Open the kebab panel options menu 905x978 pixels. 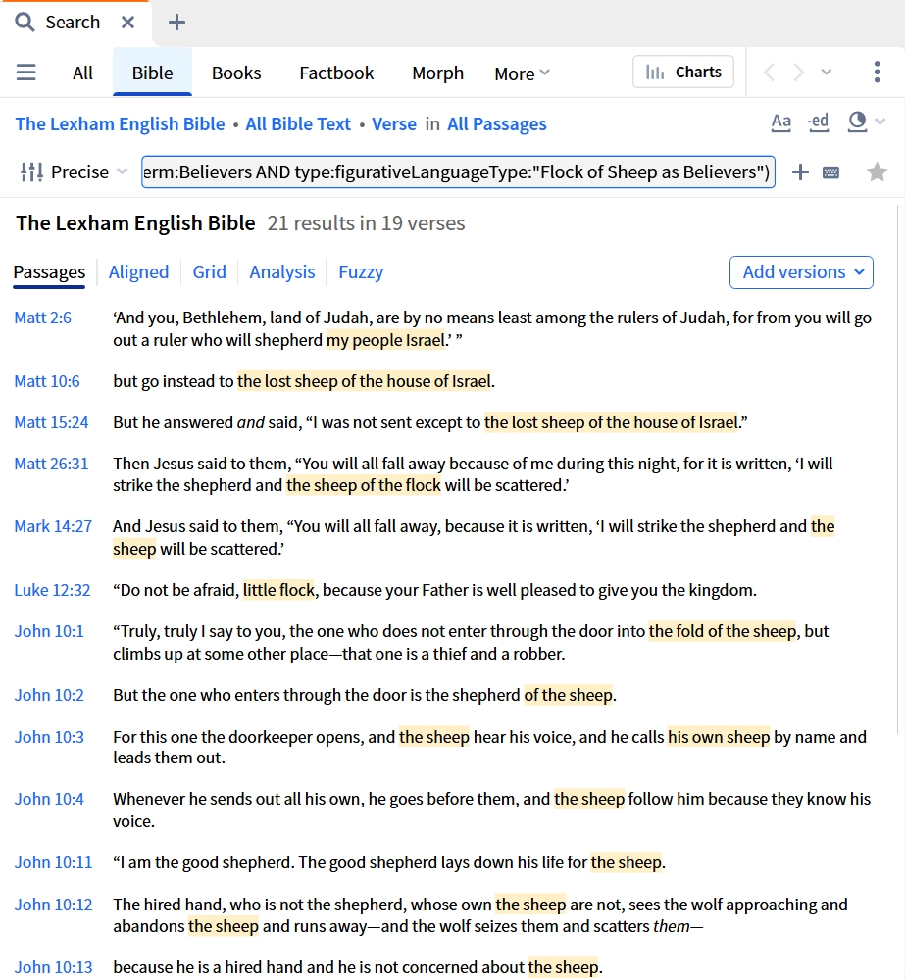point(877,73)
